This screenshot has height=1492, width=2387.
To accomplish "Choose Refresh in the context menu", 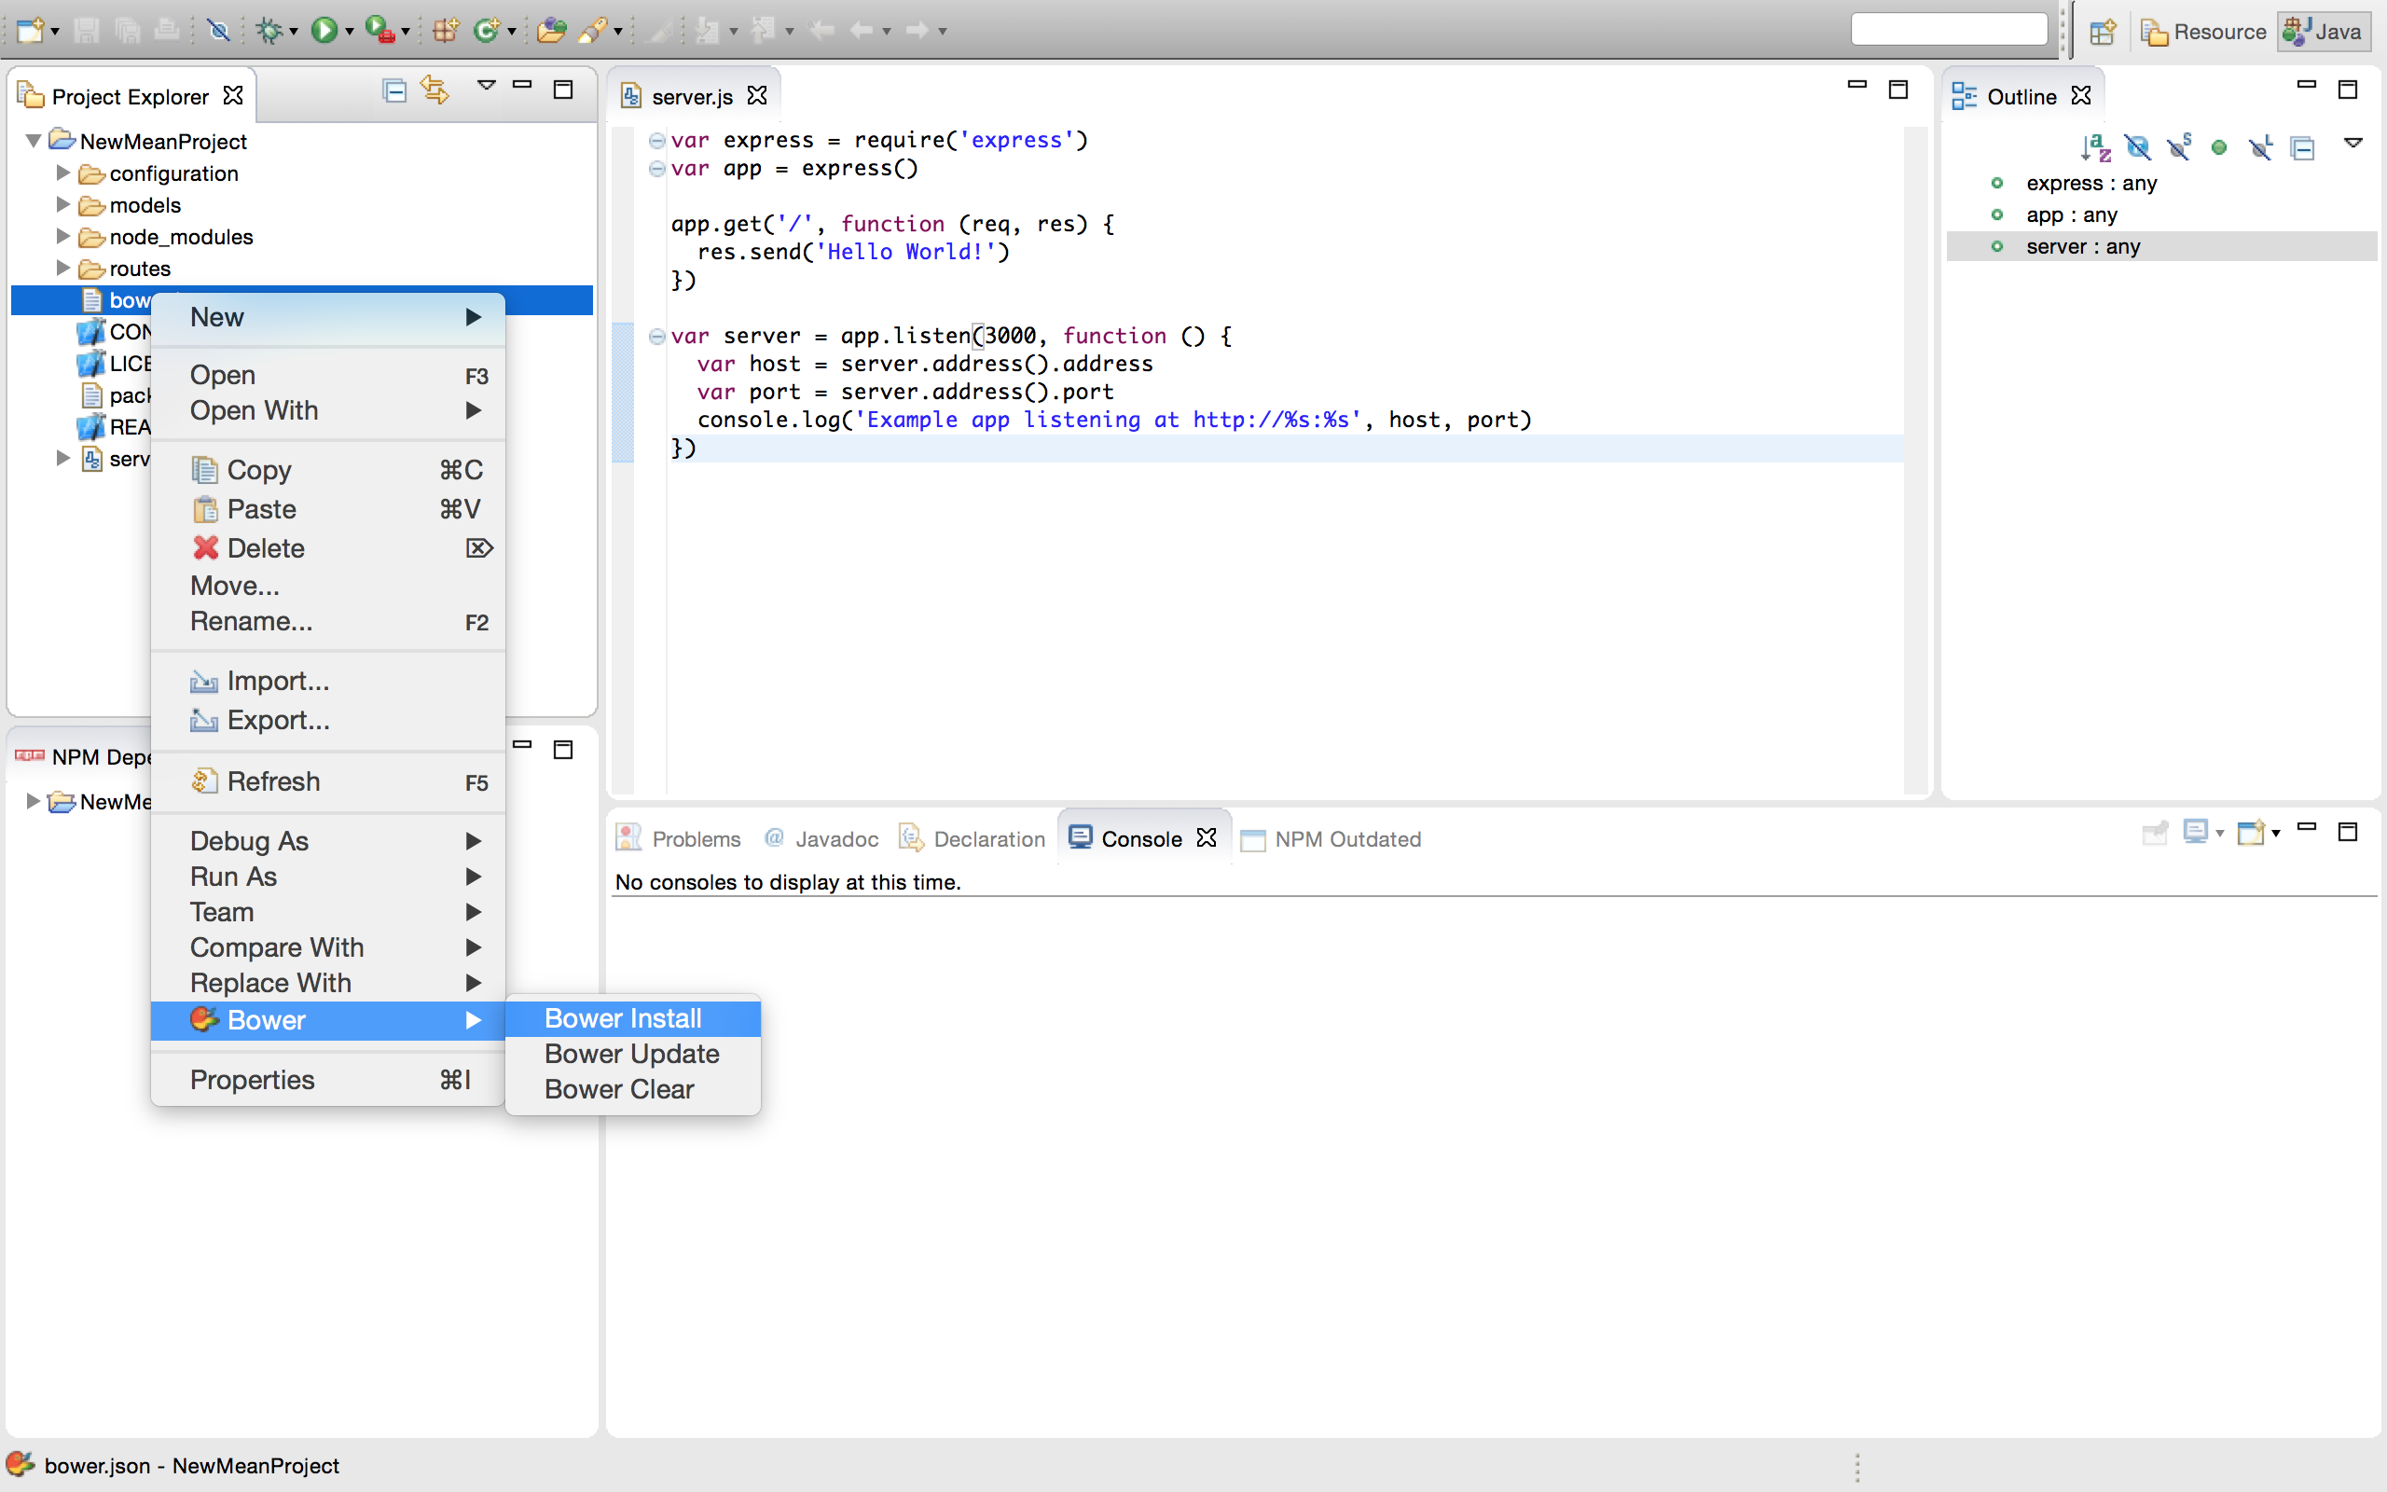I will pos(273,781).
